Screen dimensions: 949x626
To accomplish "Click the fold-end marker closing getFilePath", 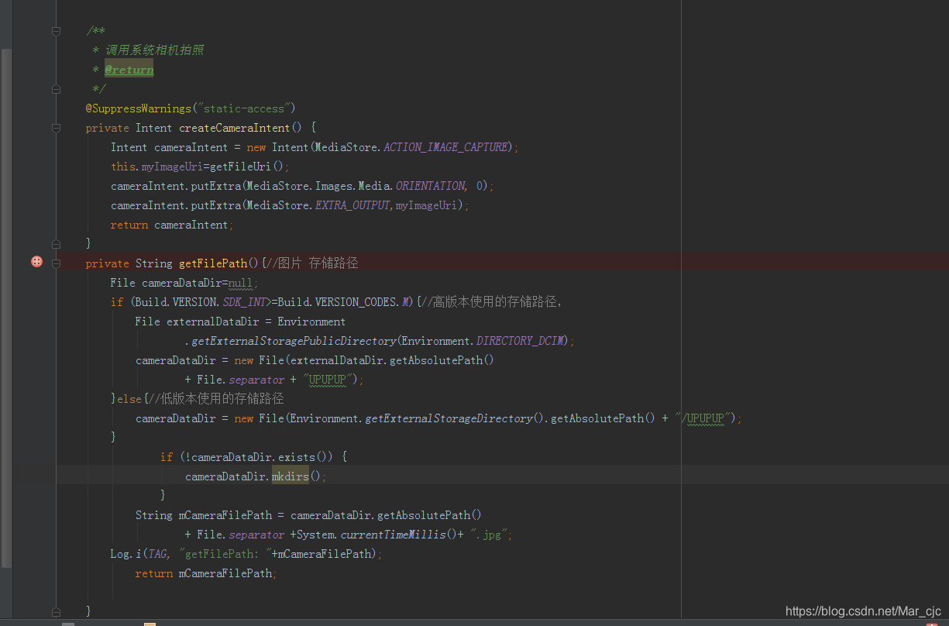I will coord(56,612).
